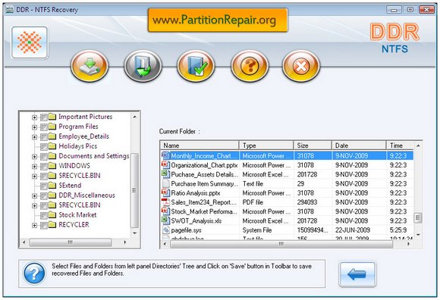Select 'Organizational_Chart.pptx' file name

coord(204,165)
